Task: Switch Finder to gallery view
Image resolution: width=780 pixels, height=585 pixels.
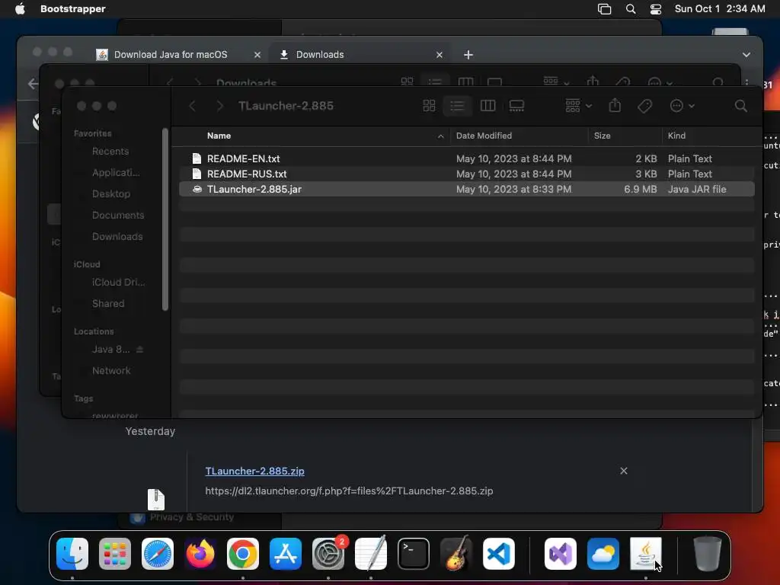Action: click(516, 105)
